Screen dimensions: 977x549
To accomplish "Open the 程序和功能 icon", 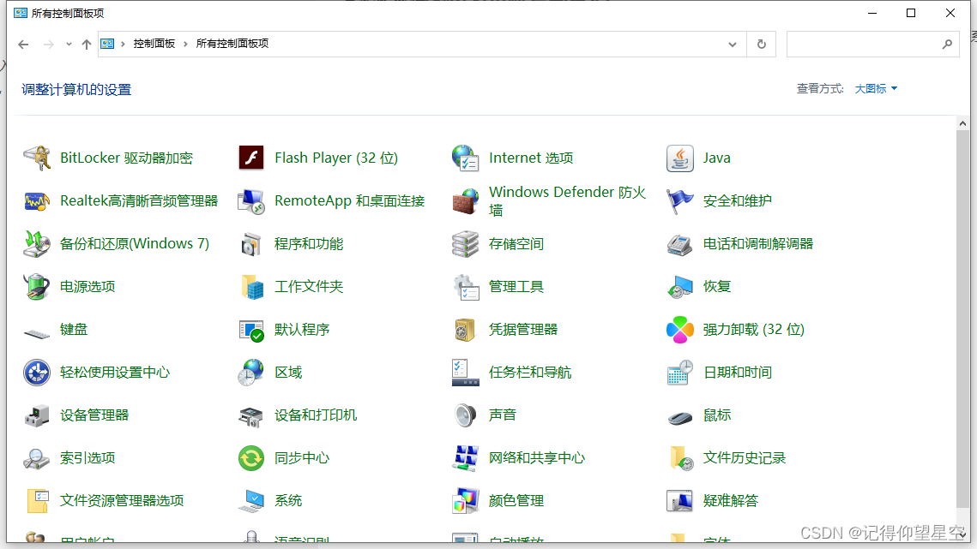I will [251, 244].
